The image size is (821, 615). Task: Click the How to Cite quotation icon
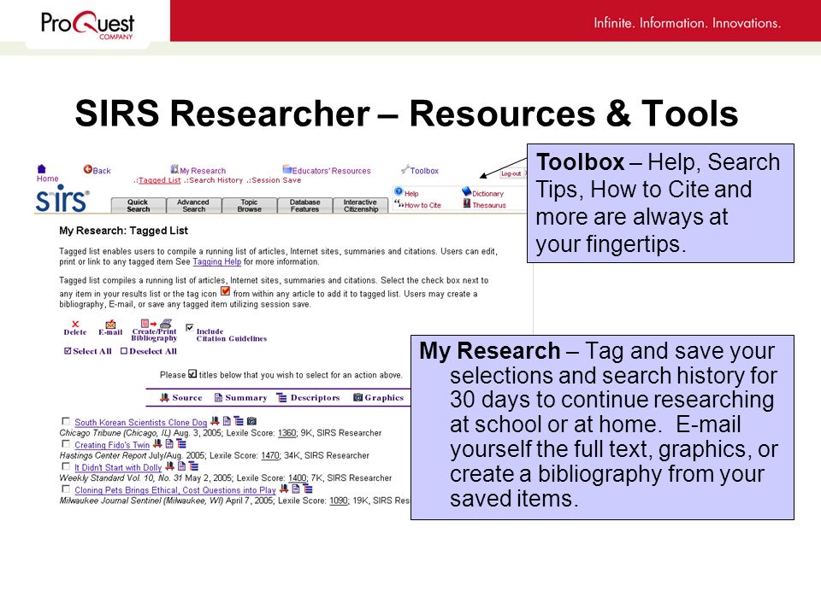[x=399, y=203]
